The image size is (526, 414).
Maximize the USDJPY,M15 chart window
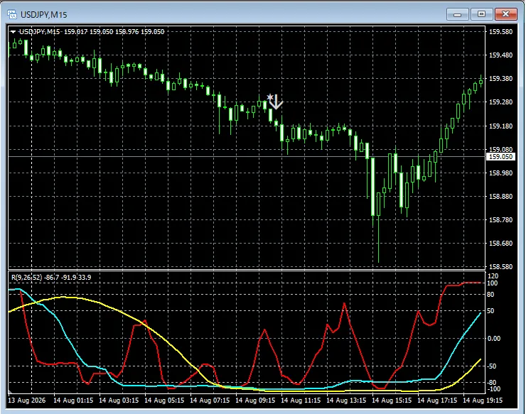point(481,14)
